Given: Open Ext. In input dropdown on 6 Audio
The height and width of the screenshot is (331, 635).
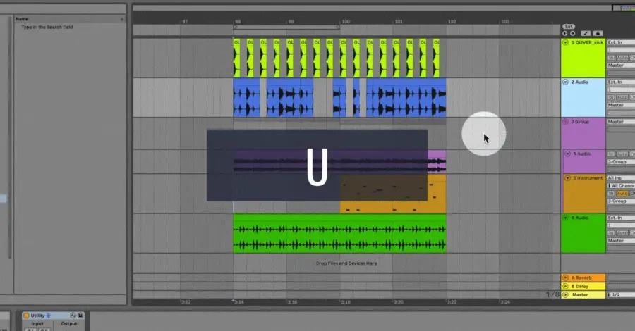Looking at the screenshot, I should pos(621,218).
